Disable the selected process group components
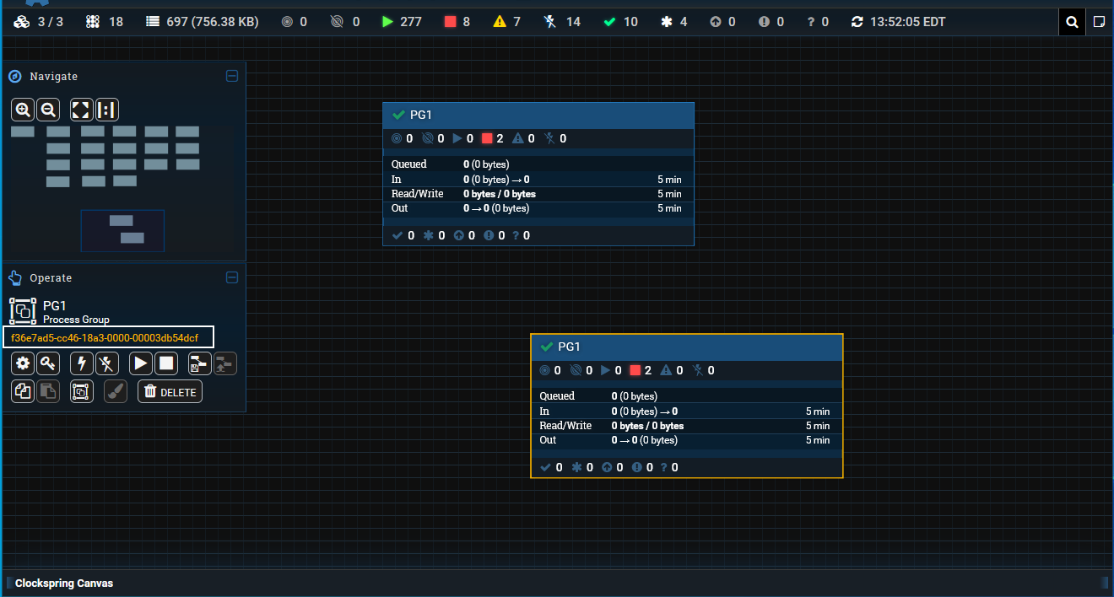1114x597 pixels. [x=107, y=364]
